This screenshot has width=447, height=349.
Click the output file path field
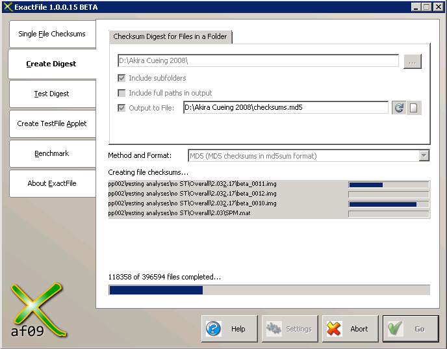(x=286, y=107)
